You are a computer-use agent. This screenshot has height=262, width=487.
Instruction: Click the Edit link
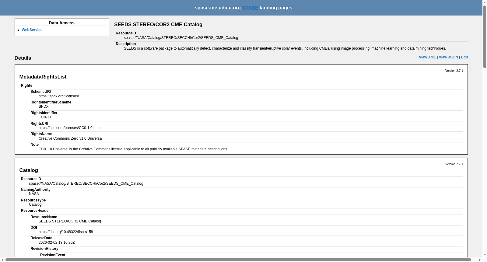click(x=464, y=57)
